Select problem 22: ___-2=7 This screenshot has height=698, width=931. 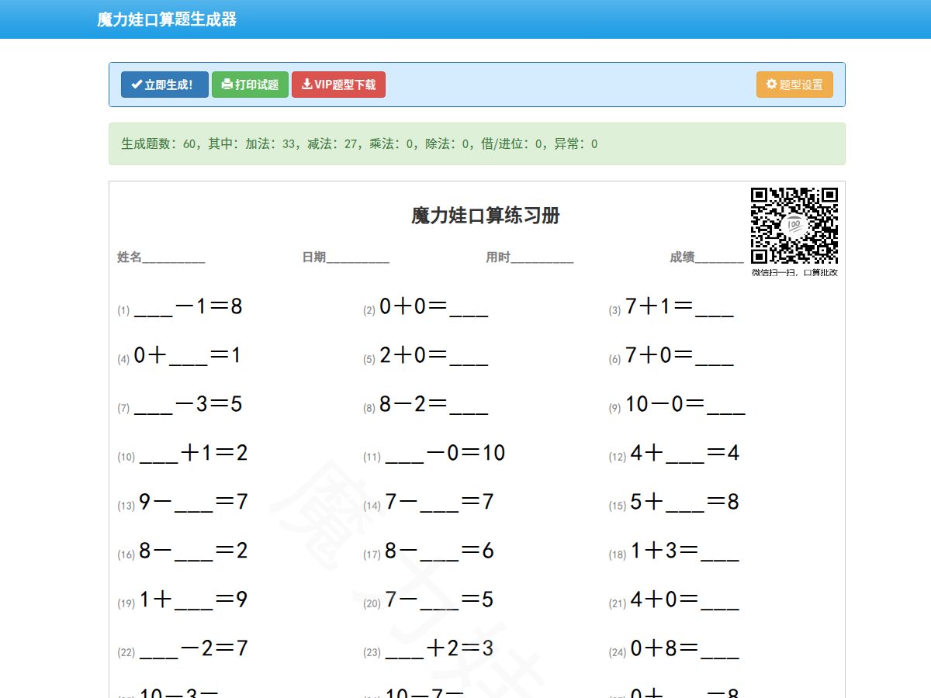tap(183, 649)
